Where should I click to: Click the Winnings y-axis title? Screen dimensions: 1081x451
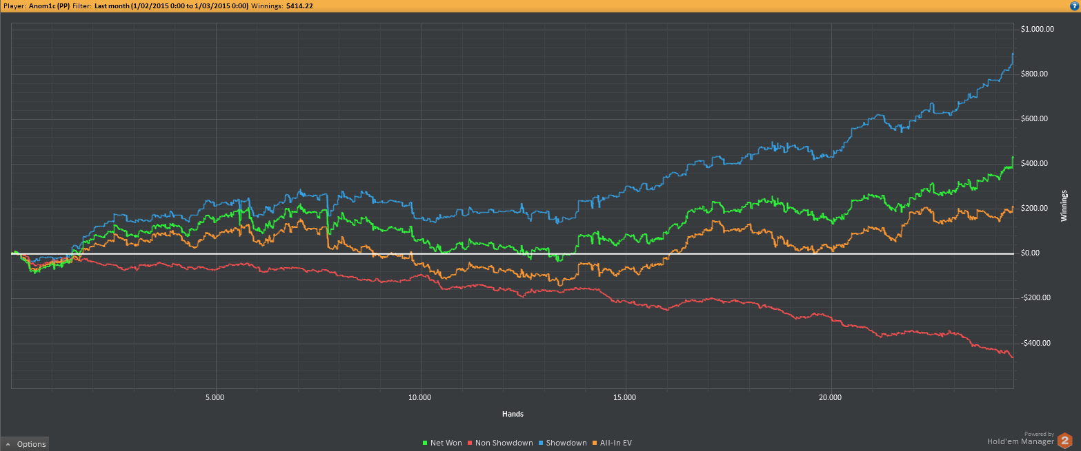(1064, 205)
